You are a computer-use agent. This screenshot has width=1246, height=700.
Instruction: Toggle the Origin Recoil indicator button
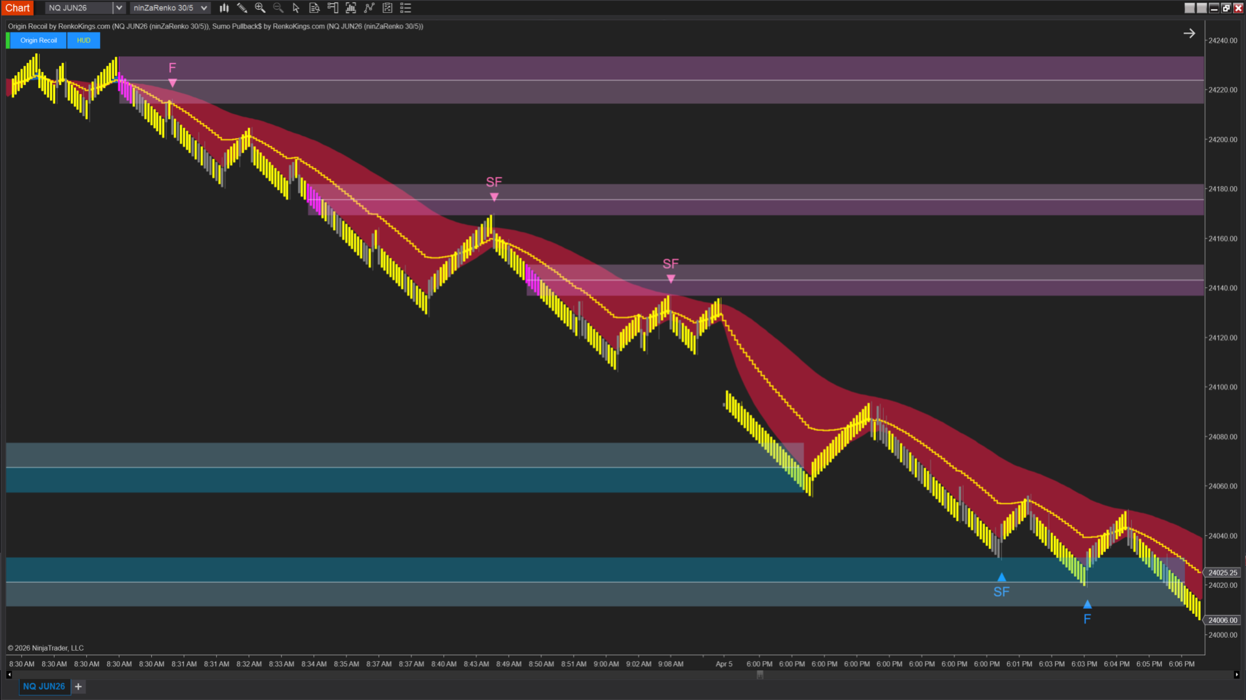38,40
